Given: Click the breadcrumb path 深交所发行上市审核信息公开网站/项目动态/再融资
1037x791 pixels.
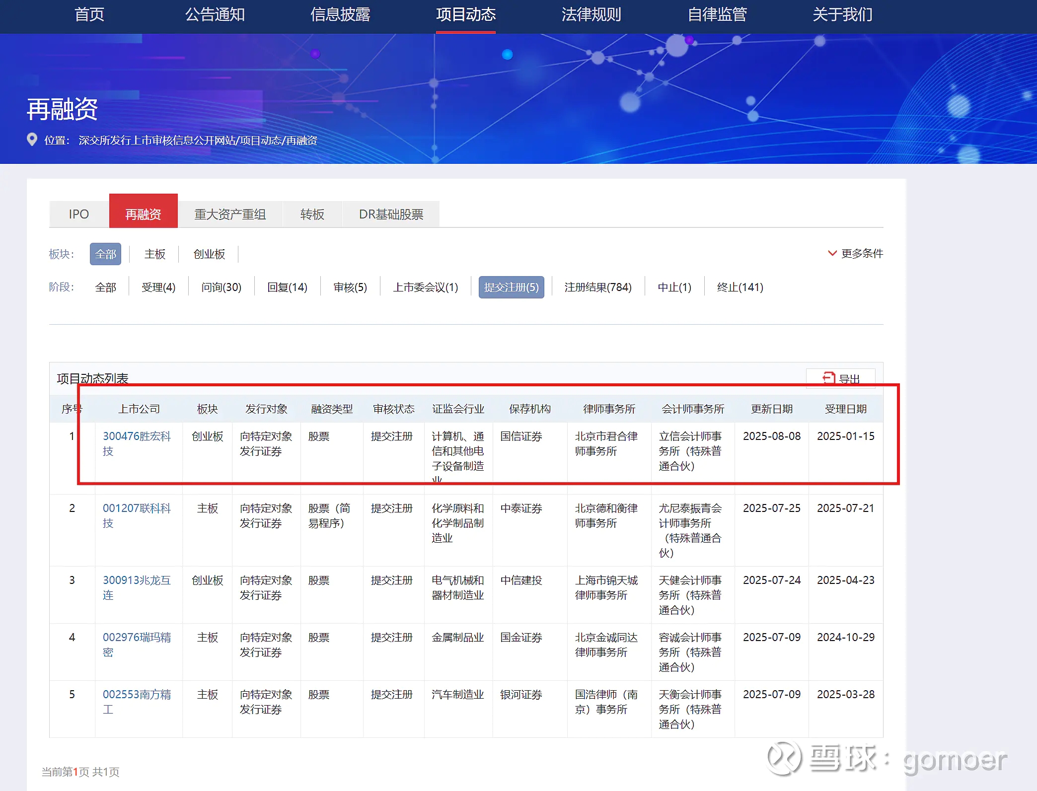Looking at the screenshot, I should click(198, 140).
